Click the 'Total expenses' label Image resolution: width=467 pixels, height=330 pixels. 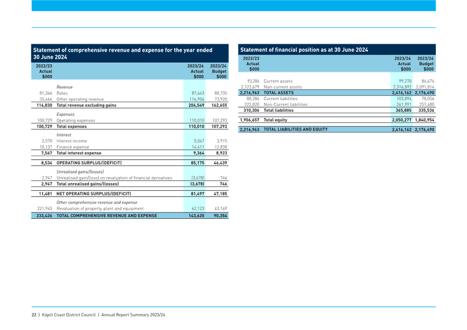71,127
